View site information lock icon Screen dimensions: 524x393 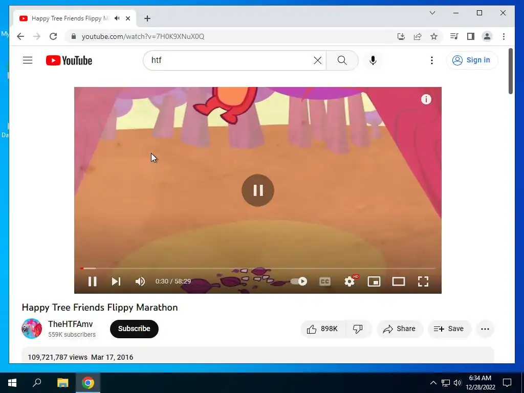click(x=74, y=36)
